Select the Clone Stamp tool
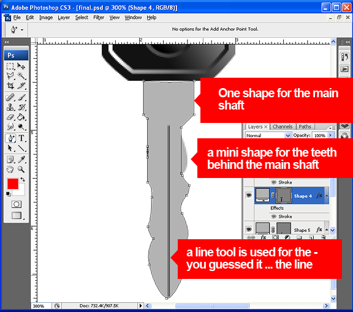 [10, 107]
